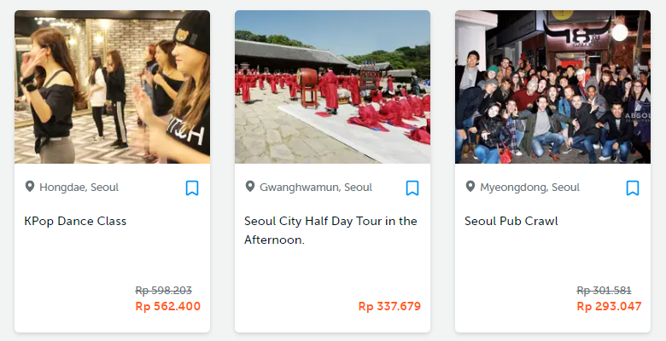Click the Myeongdong, Seoul location label
The height and width of the screenshot is (341, 666).
529,188
